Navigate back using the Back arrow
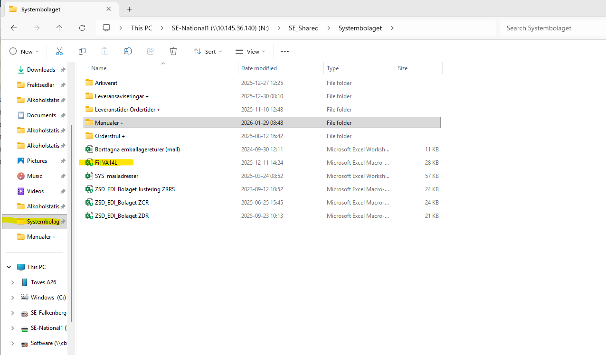 [x=14, y=28]
